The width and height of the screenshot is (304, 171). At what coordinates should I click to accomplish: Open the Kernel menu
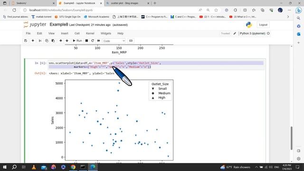pyautogui.click(x=90, y=33)
